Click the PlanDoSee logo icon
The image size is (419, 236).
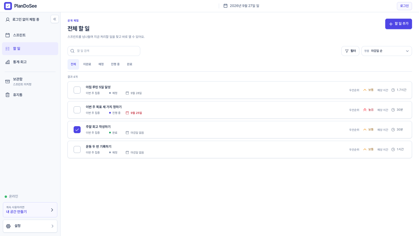tap(8, 6)
